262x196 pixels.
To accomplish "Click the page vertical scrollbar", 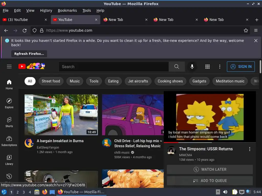I will pos(260,67).
